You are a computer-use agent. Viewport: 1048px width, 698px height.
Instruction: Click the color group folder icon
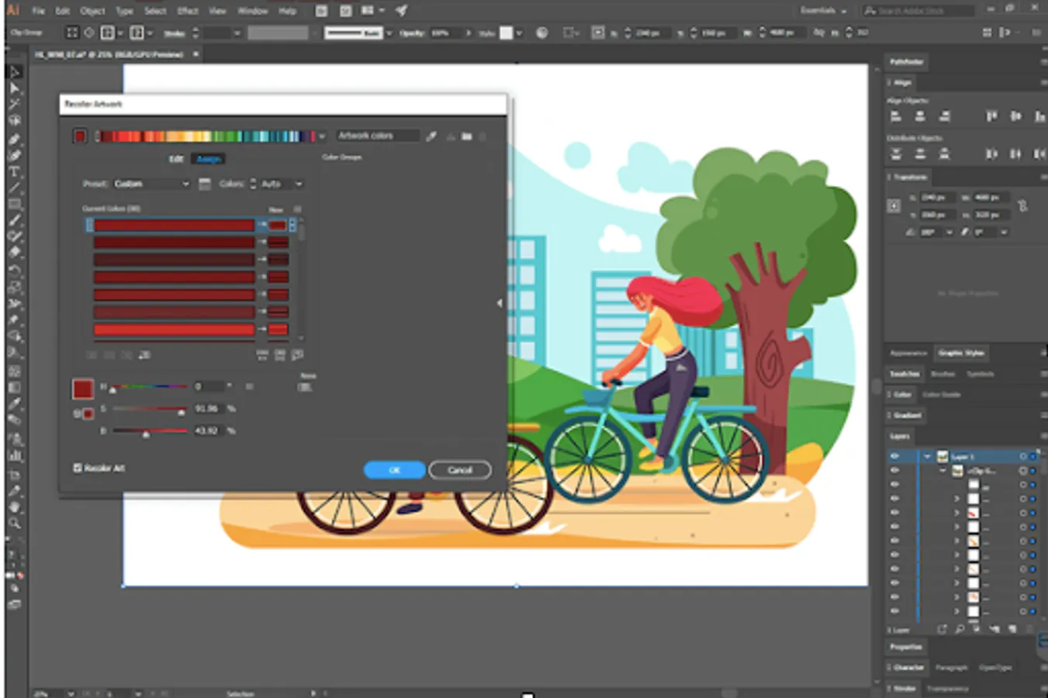tap(466, 136)
